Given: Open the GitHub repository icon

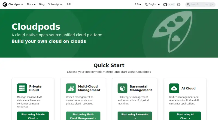Looking at the screenshot, I should 165,4.
